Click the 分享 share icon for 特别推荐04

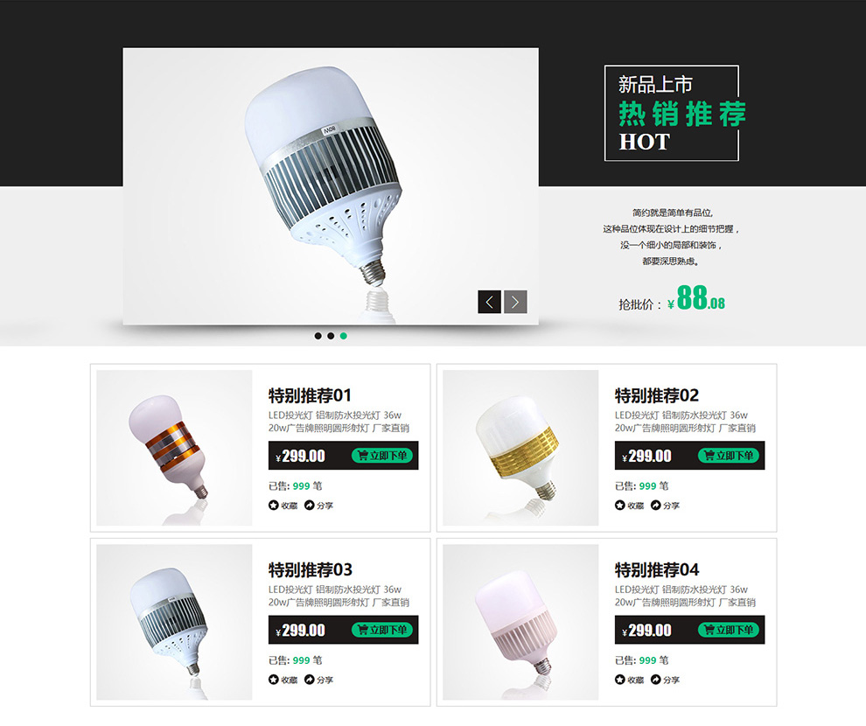point(655,680)
